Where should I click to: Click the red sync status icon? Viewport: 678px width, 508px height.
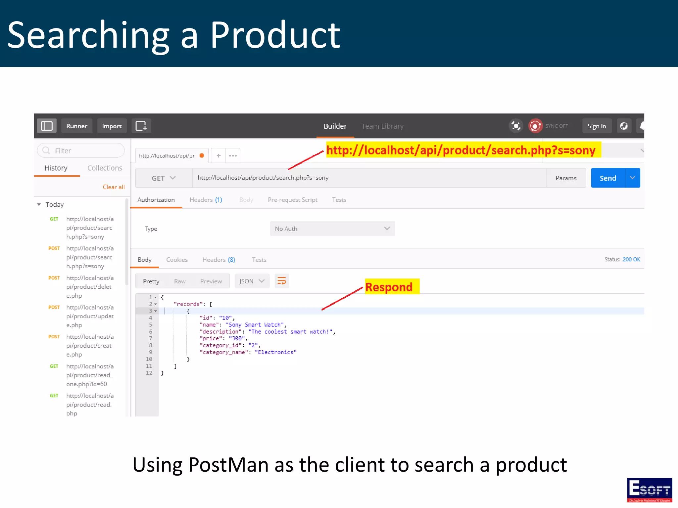point(535,126)
